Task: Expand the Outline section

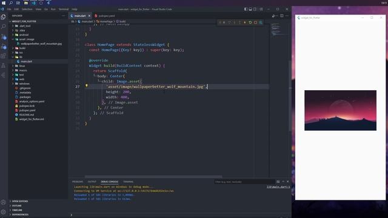Action: (x=38, y=206)
